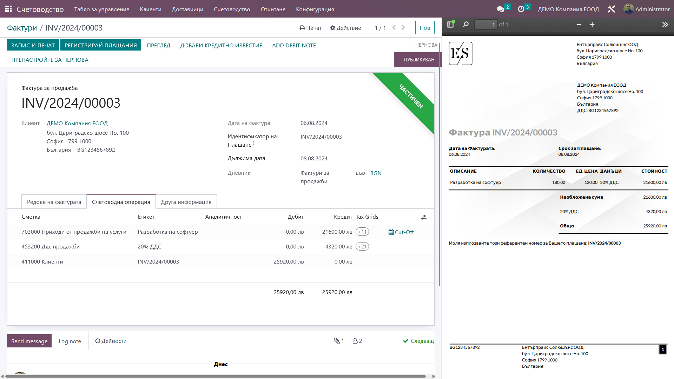Expand the +21 tax grids tag
The height and width of the screenshot is (379, 674).
click(x=362, y=246)
